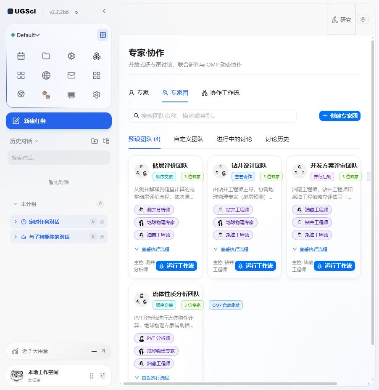This screenshot has height=390, width=379.
Task: Click the horizontal scrollbar at the bottom
Action: 230,384
